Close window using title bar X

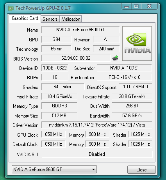150,7
